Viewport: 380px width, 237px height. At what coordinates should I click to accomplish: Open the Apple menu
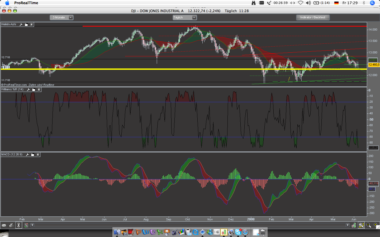click(x=7, y=3)
